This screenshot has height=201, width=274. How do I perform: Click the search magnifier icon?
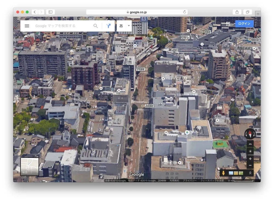[x=95, y=26]
